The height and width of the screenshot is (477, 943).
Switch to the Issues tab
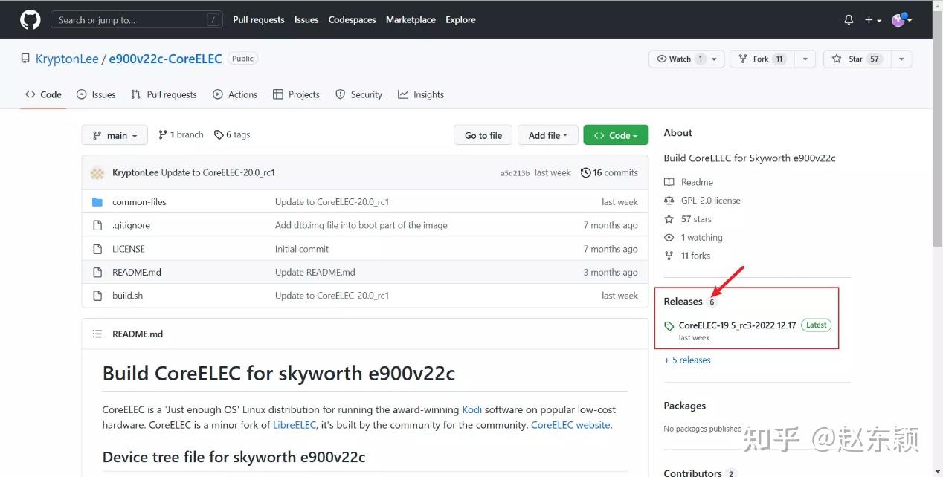tap(97, 94)
